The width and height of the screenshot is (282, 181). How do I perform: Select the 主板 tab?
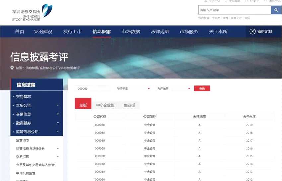[83, 104]
